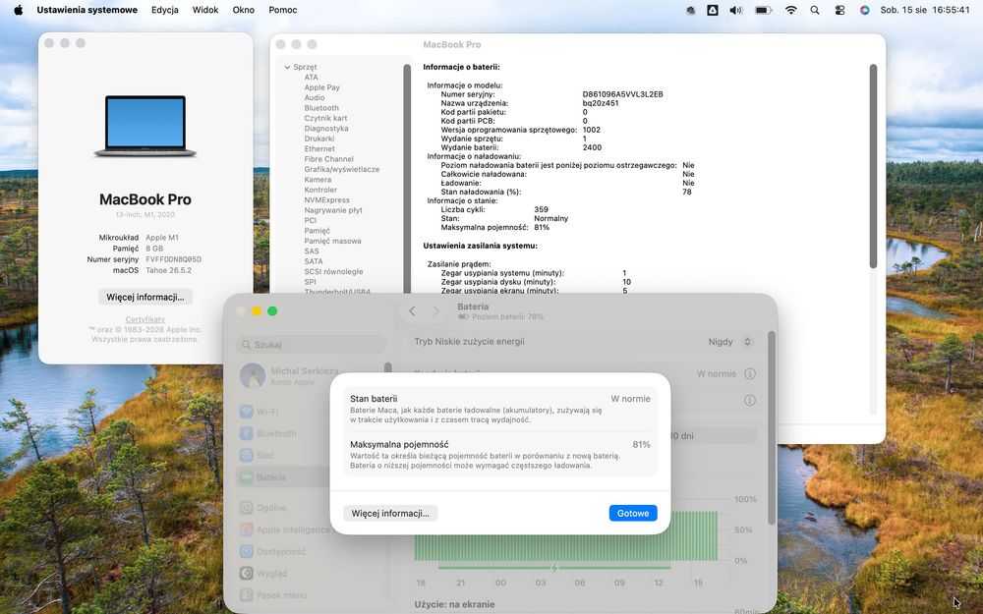Click the Numer seryjny FVFFDDN8Q05D value
Viewport: 983px width, 614px height.
coord(173,259)
